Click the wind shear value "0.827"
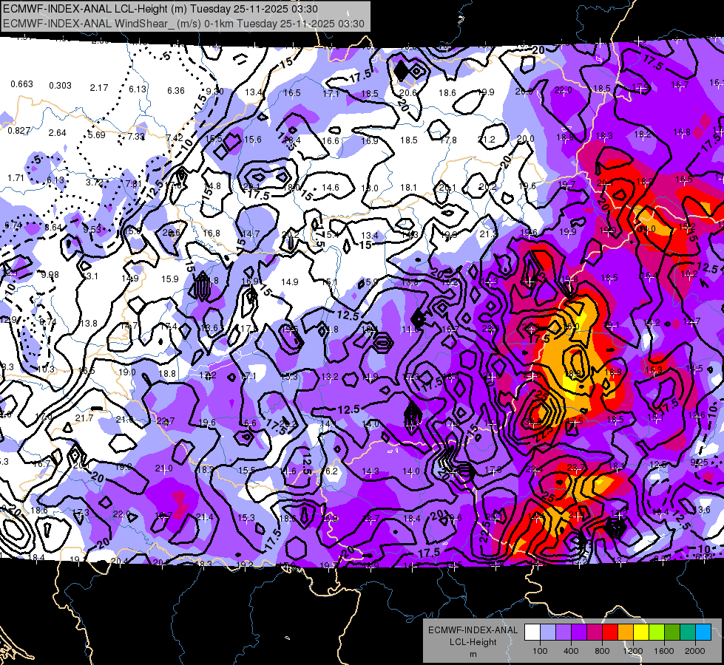The width and height of the screenshot is (724, 665). pos(19,131)
